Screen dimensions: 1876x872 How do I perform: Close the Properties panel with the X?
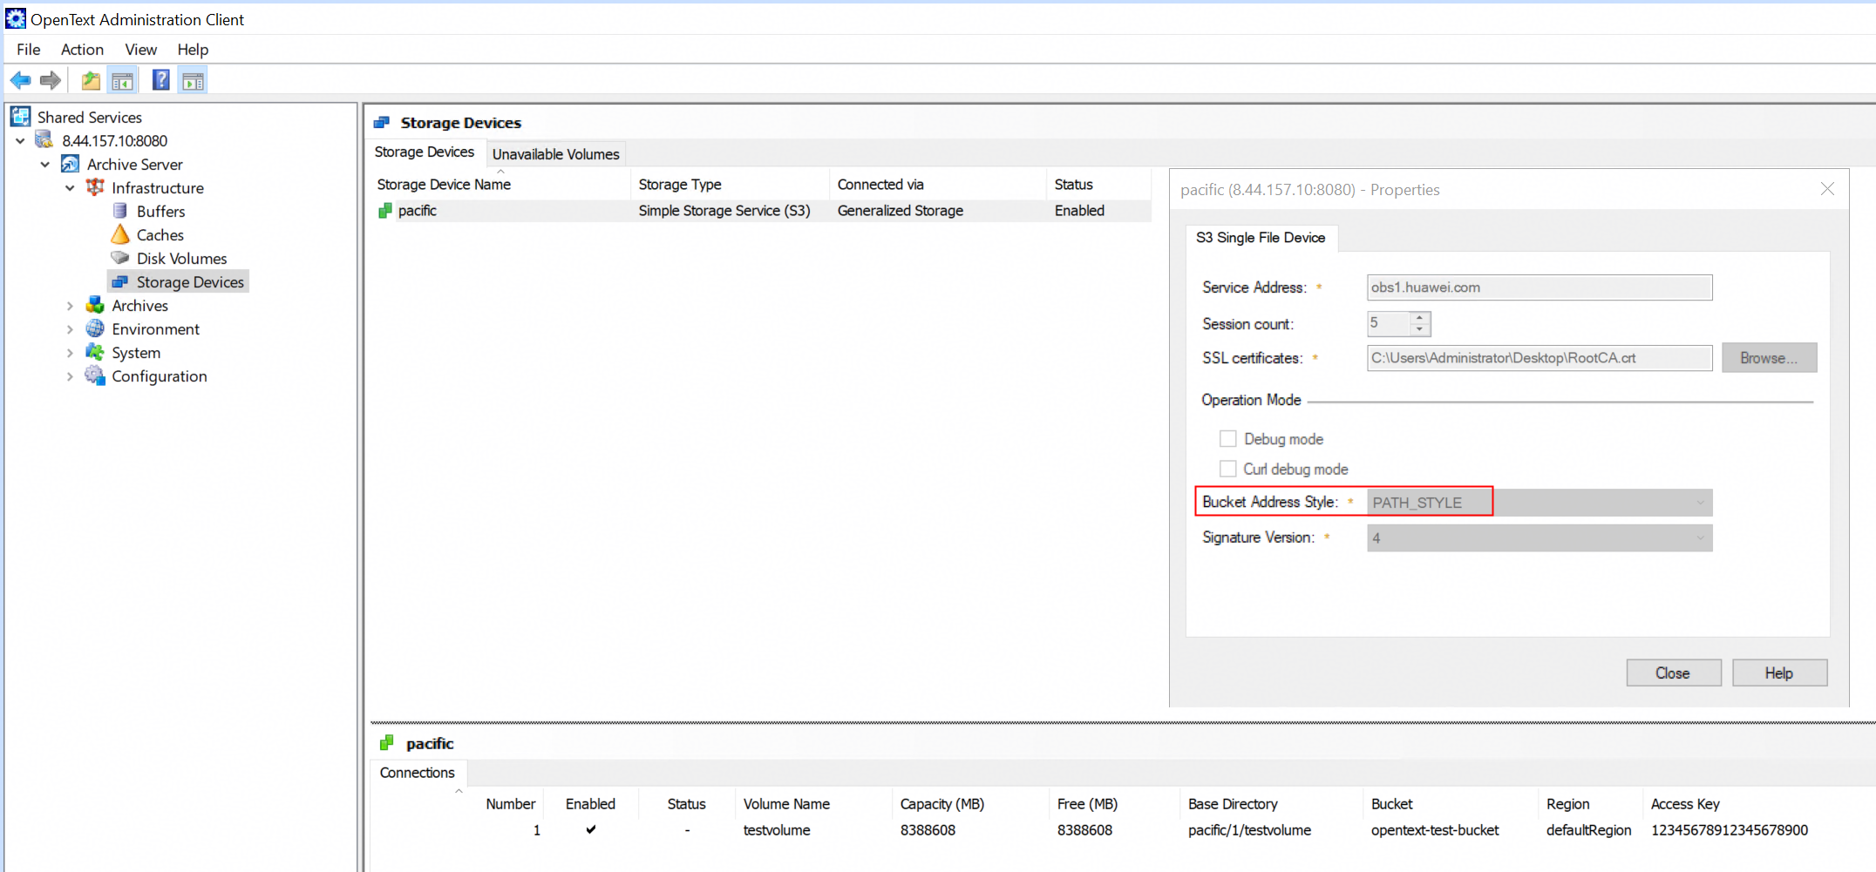1828,189
